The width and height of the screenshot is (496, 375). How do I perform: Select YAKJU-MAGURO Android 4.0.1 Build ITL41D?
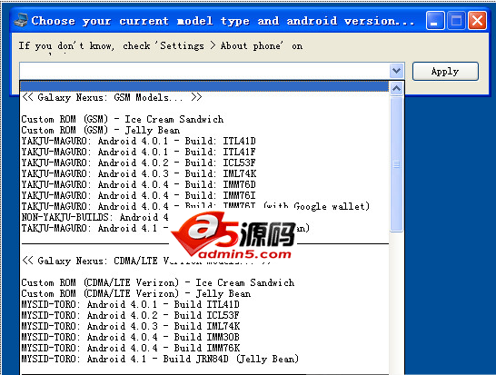pos(139,141)
